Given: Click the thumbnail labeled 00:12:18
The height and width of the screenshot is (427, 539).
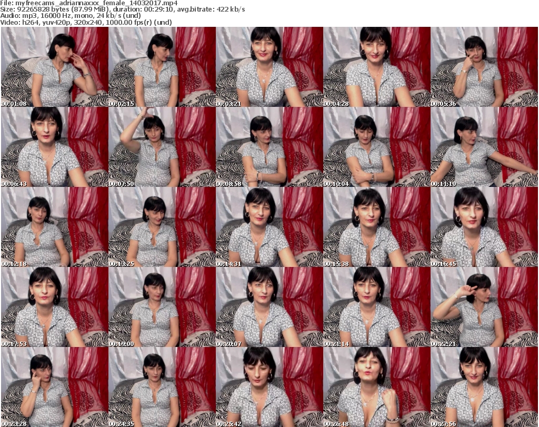Looking at the screenshot, I should [55, 227].
